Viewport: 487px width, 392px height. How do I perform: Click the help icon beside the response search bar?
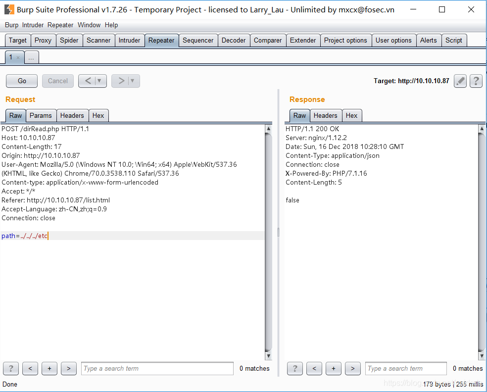pyautogui.click(x=295, y=368)
